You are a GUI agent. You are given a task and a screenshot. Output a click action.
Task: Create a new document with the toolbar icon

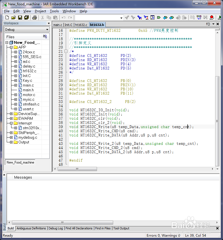(x=7, y=18)
